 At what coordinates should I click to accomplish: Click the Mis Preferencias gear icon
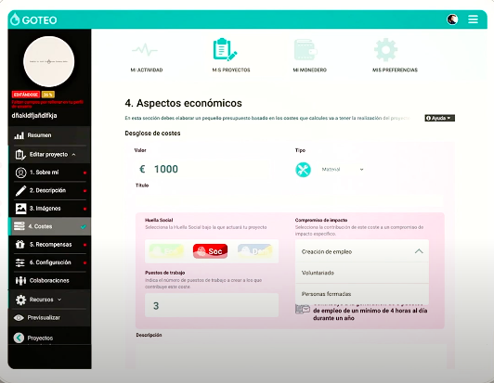tap(385, 50)
